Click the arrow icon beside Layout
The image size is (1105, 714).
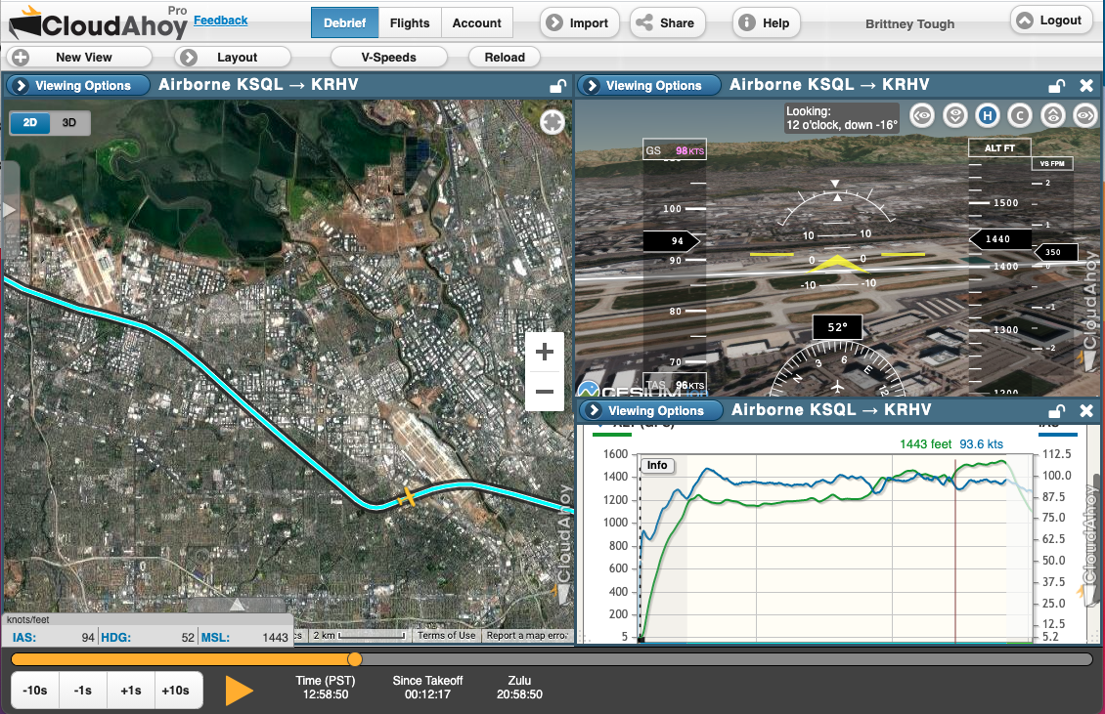(188, 58)
